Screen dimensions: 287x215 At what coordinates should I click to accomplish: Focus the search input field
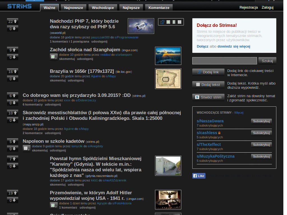tap(224, 61)
